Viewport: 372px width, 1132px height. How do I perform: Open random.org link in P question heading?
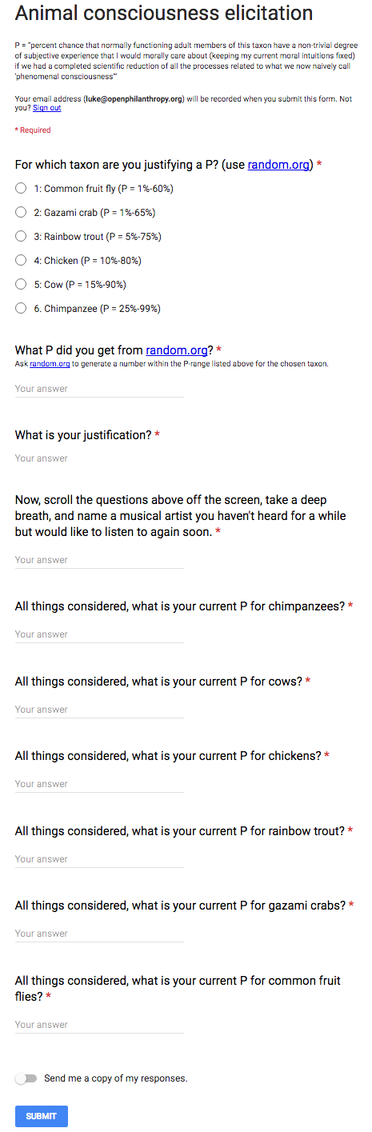[x=178, y=350]
